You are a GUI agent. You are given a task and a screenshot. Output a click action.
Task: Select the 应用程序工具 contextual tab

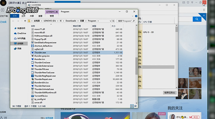click(52, 12)
